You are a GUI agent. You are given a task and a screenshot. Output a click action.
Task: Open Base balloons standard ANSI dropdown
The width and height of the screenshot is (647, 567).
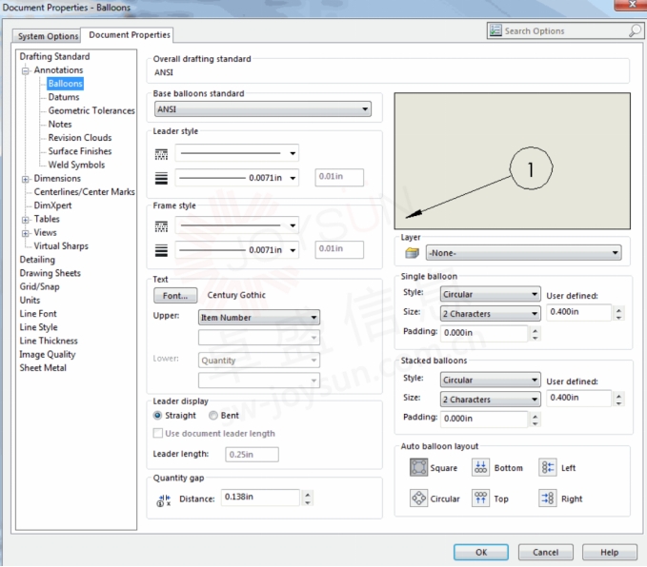coord(263,109)
